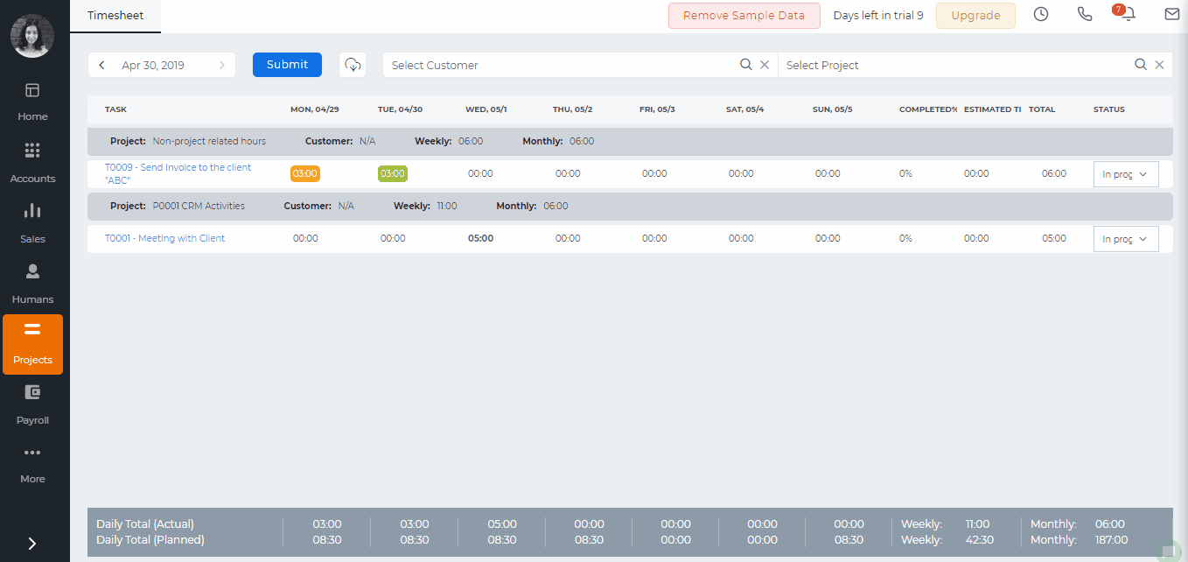Click T0009 Wednesday 00:00 cell
Viewport: 1188px width, 562px height.
coord(480,173)
